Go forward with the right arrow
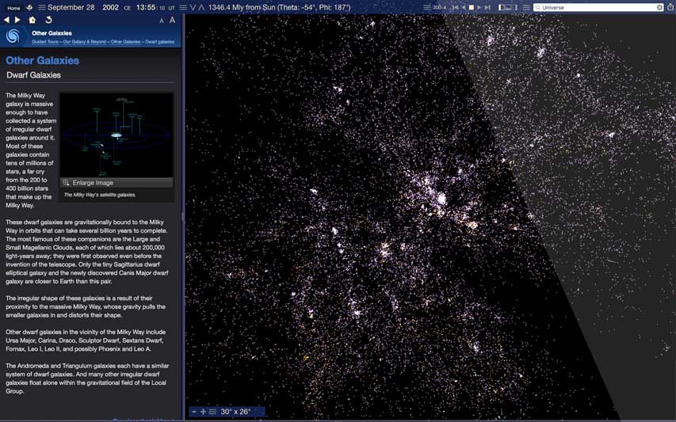Screen dimensions: 676x422 (17, 20)
